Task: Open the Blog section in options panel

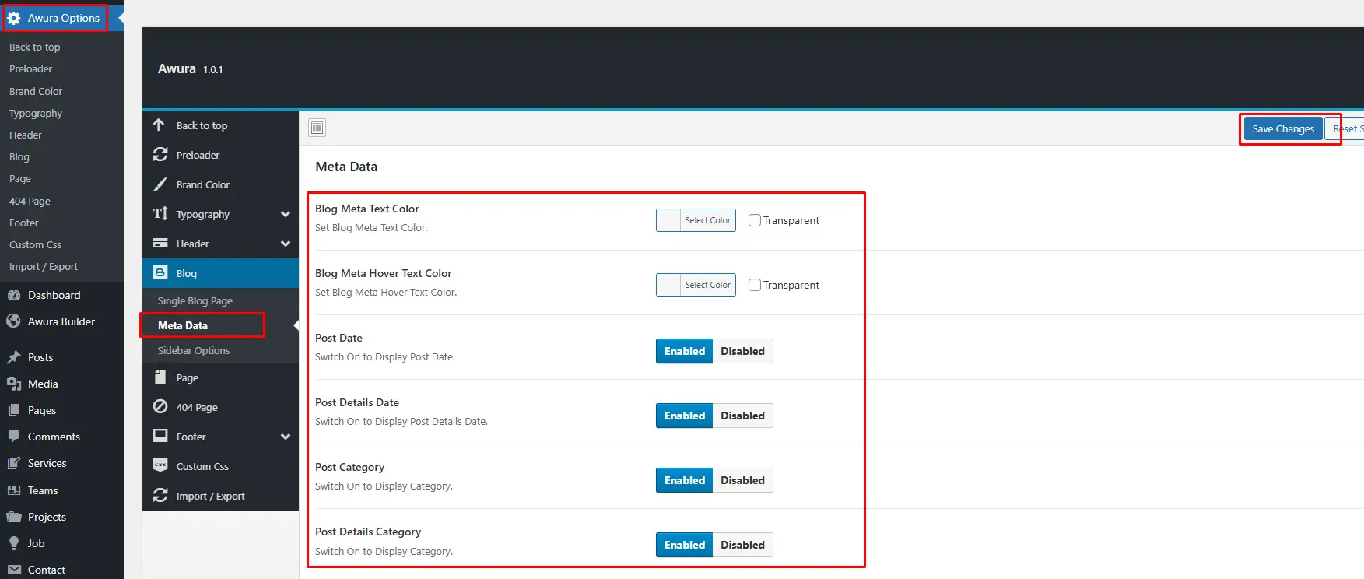Action: tap(220, 273)
